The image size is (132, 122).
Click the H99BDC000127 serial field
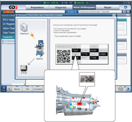[68, 47]
